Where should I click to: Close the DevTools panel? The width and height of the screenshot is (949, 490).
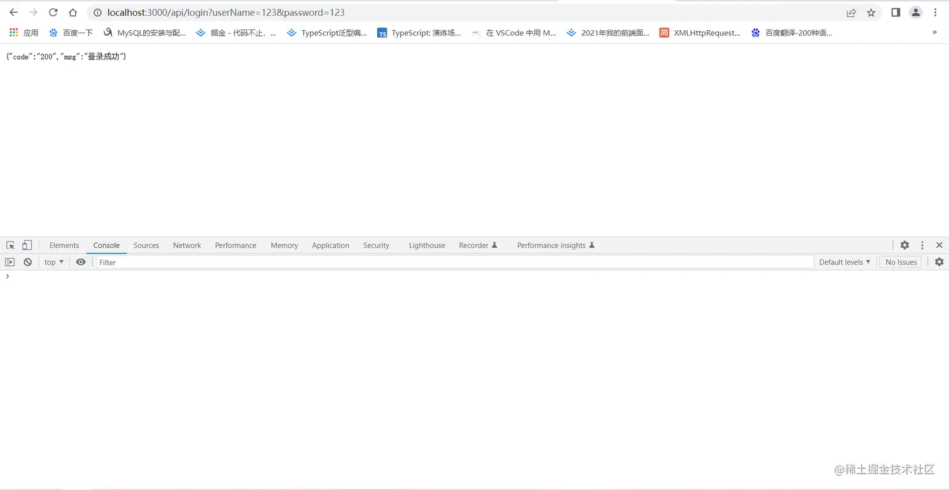click(x=939, y=245)
